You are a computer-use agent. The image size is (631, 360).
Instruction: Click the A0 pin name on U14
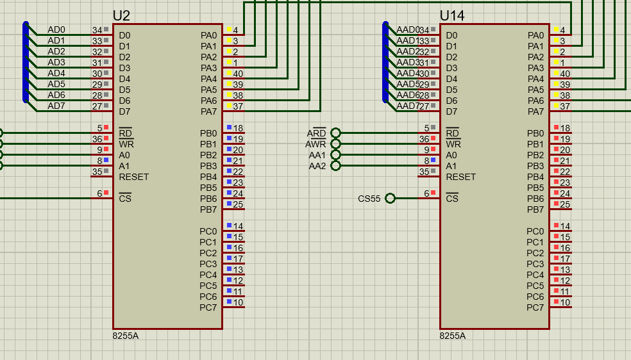pos(451,155)
